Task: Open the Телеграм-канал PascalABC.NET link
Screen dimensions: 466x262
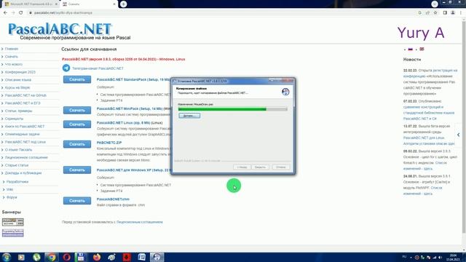Action: pyautogui.click(x=98, y=68)
